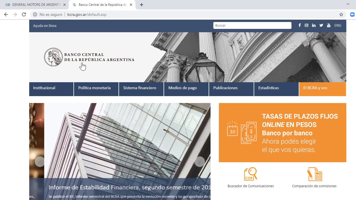Open the BCRA Twitter icon

click(321, 25)
